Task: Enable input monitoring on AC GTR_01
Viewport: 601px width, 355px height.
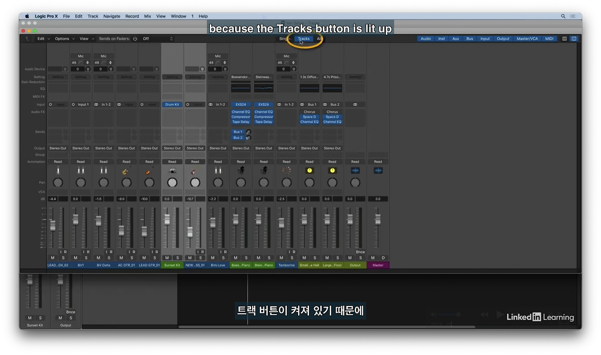Action: click(130, 252)
